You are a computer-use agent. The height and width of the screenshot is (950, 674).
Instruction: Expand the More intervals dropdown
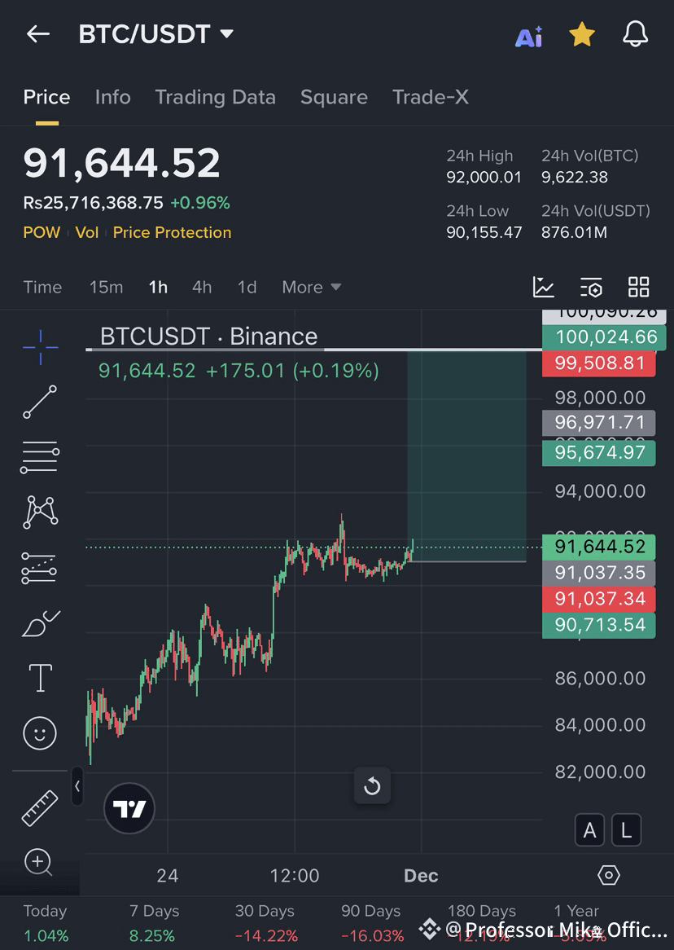point(311,287)
